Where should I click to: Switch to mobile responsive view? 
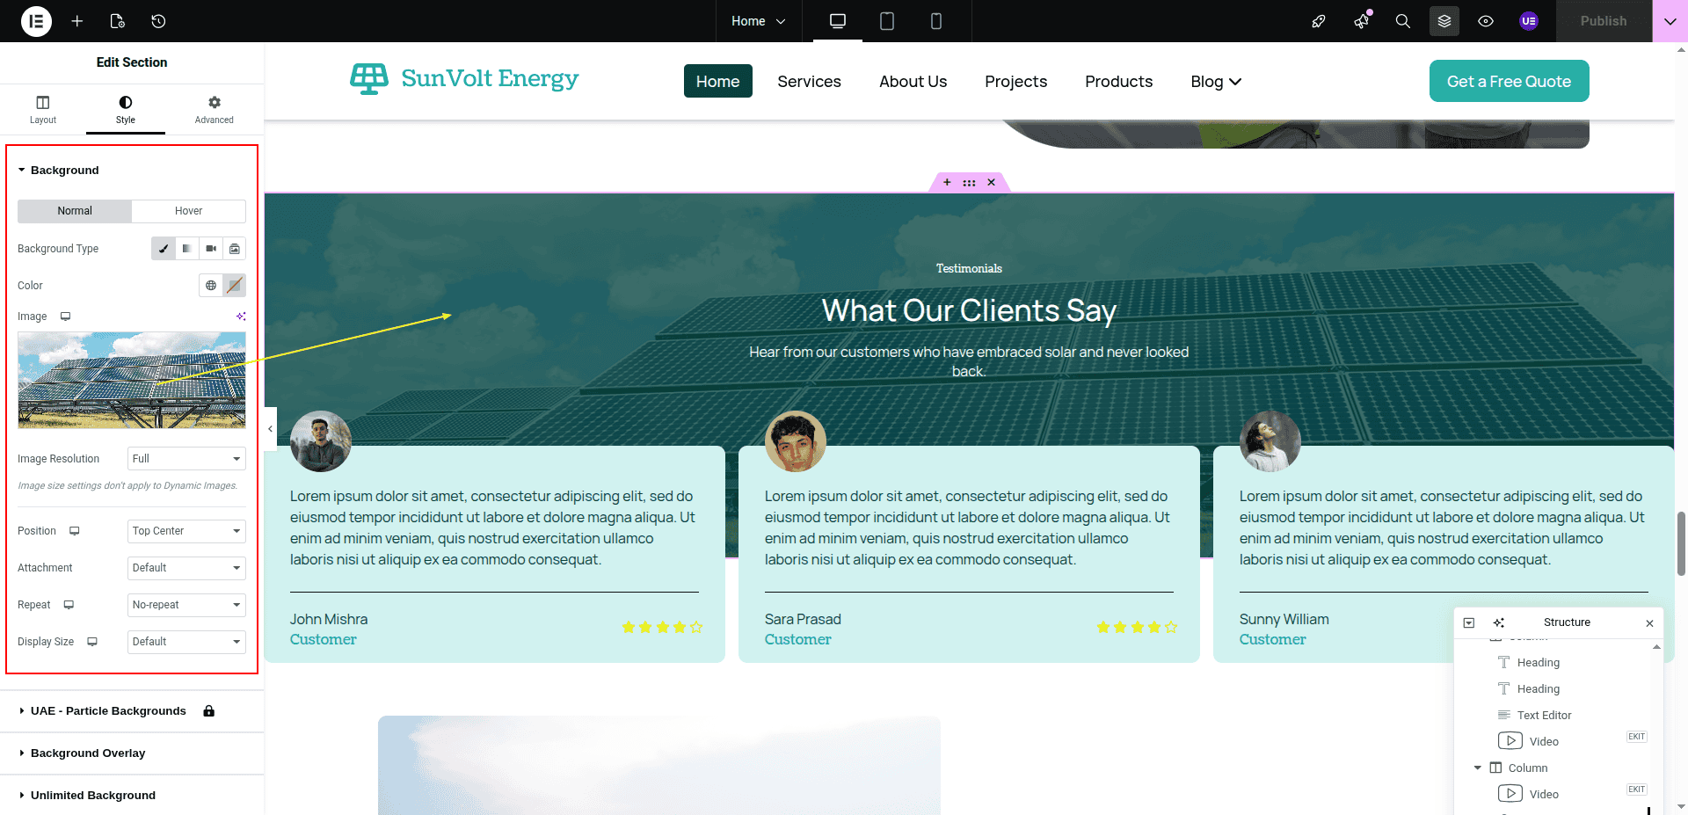tap(935, 21)
